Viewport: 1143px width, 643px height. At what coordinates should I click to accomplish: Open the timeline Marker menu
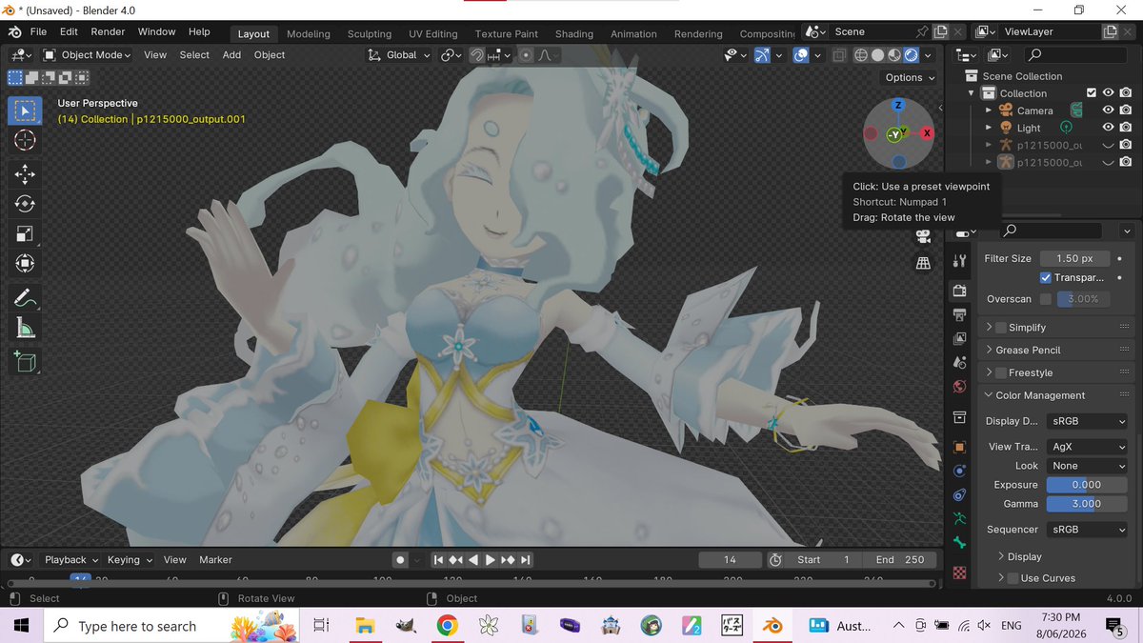coord(215,560)
